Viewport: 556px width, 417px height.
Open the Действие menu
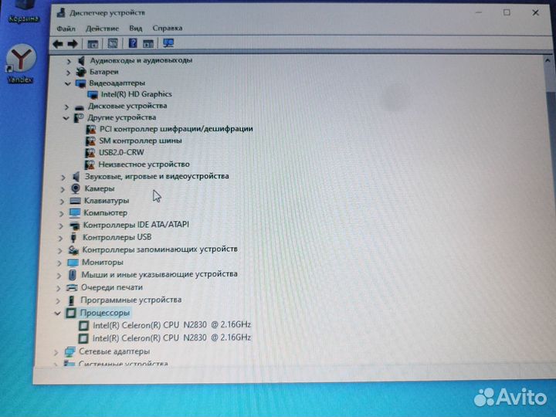tap(102, 29)
